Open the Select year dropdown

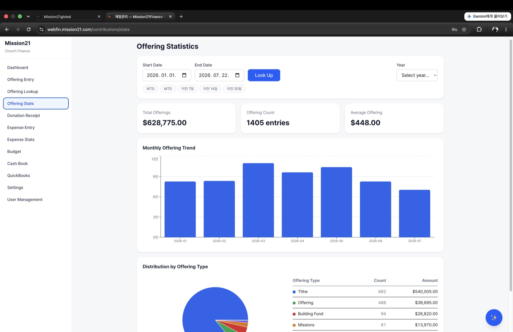click(x=417, y=75)
